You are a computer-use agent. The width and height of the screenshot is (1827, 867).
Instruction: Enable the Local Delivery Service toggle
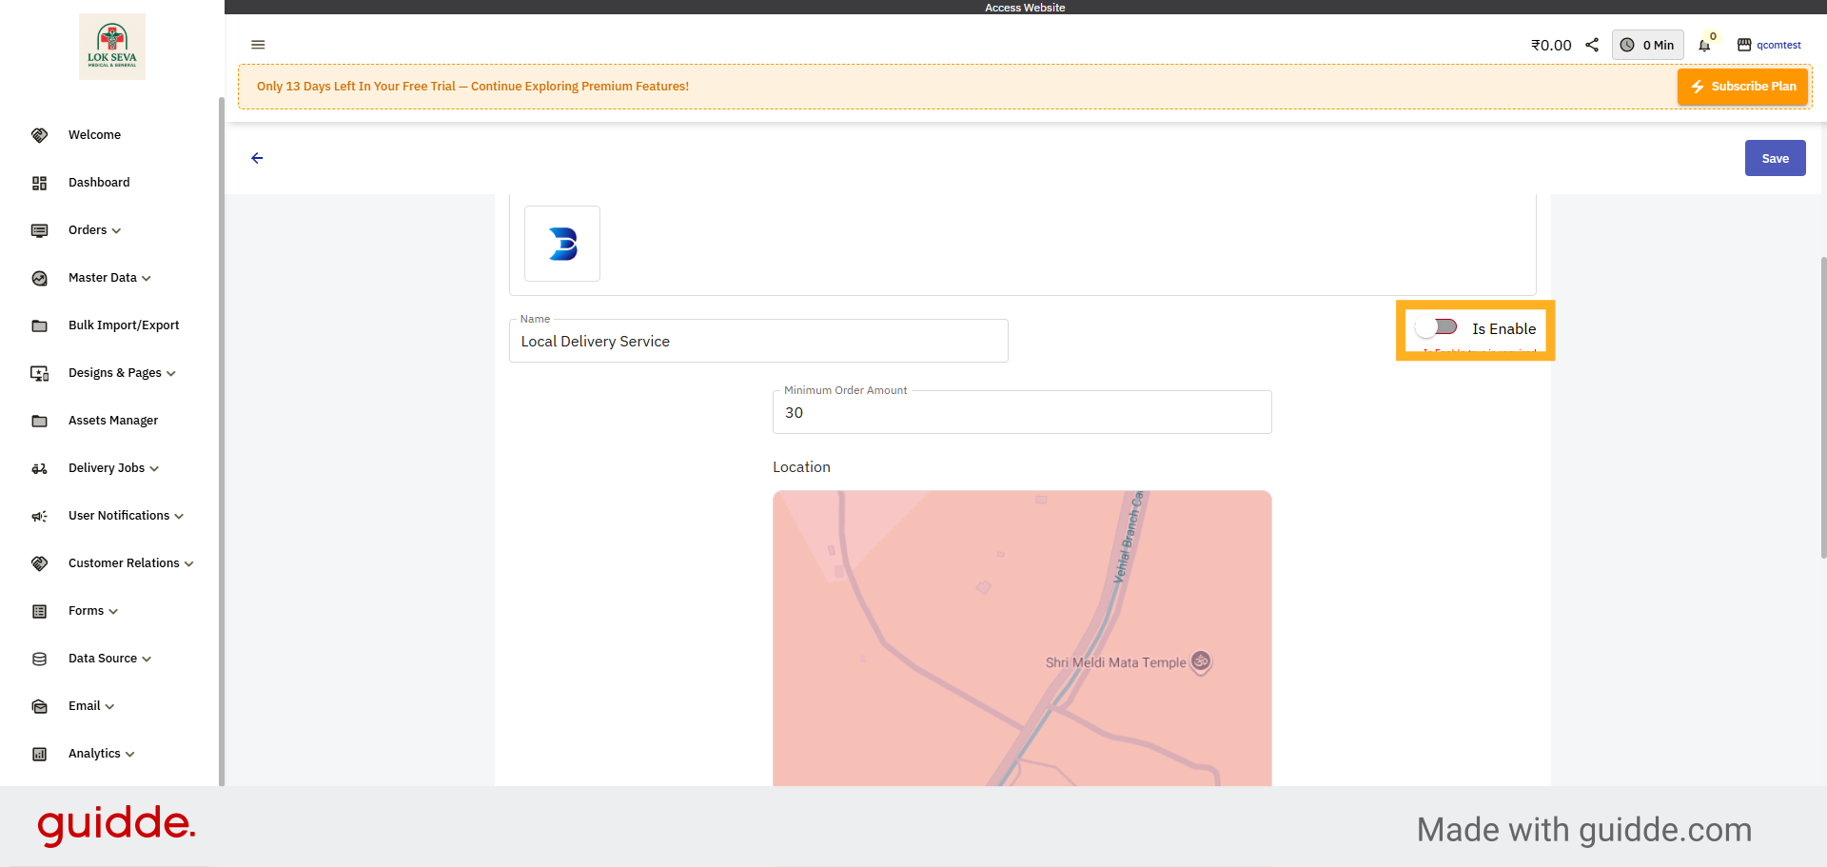click(1436, 326)
